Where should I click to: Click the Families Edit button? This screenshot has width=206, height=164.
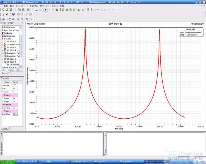[15, 114]
